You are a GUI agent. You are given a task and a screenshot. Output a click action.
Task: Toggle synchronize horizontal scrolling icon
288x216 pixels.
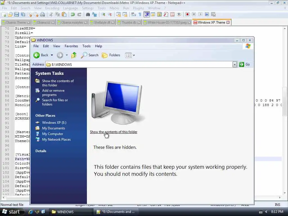point(125,14)
